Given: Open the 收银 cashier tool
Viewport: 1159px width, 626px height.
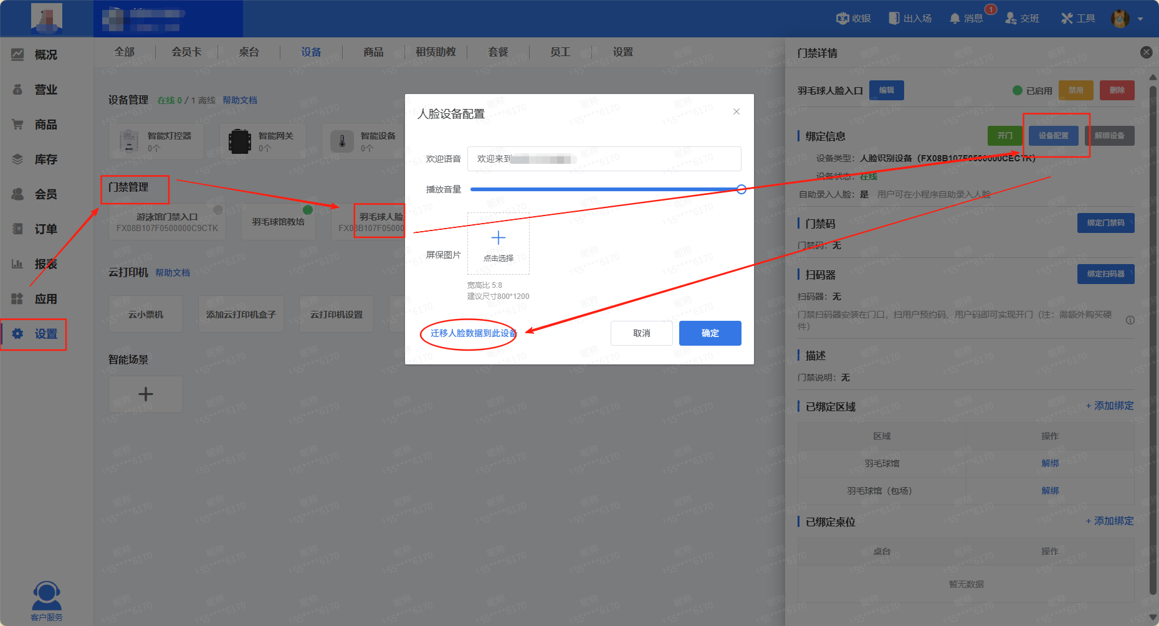Looking at the screenshot, I should point(854,19).
